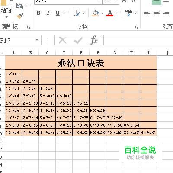Select cell containing 8×8=64
The image size is (173, 173).
click(131, 125)
